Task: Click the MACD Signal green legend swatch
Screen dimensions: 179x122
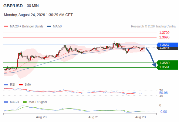Action: [x=25, y=102]
